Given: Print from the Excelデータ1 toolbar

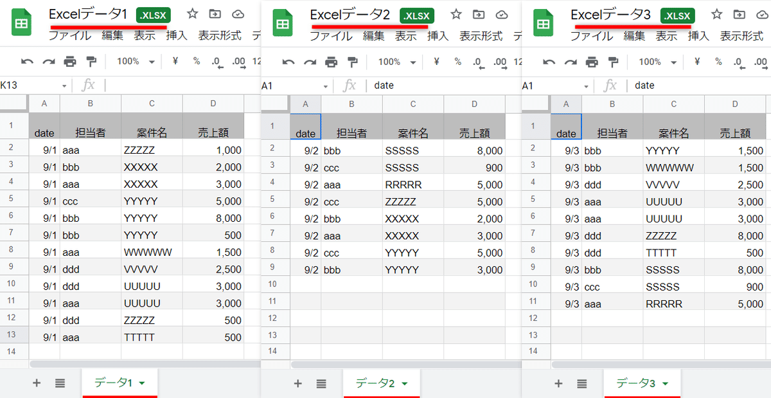Looking at the screenshot, I should point(70,62).
